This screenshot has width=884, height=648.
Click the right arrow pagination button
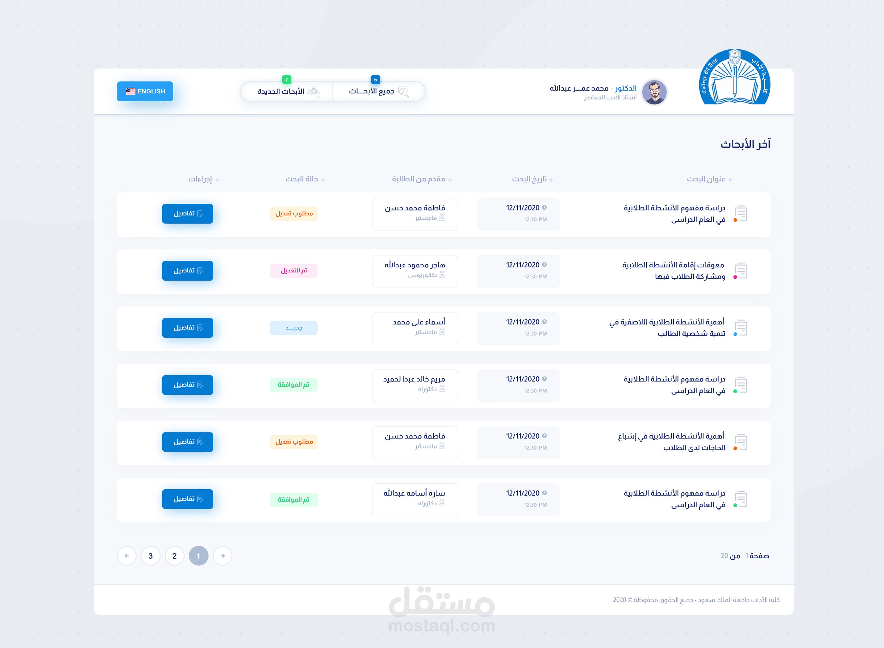pyautogui.click(x=223, y=556)
